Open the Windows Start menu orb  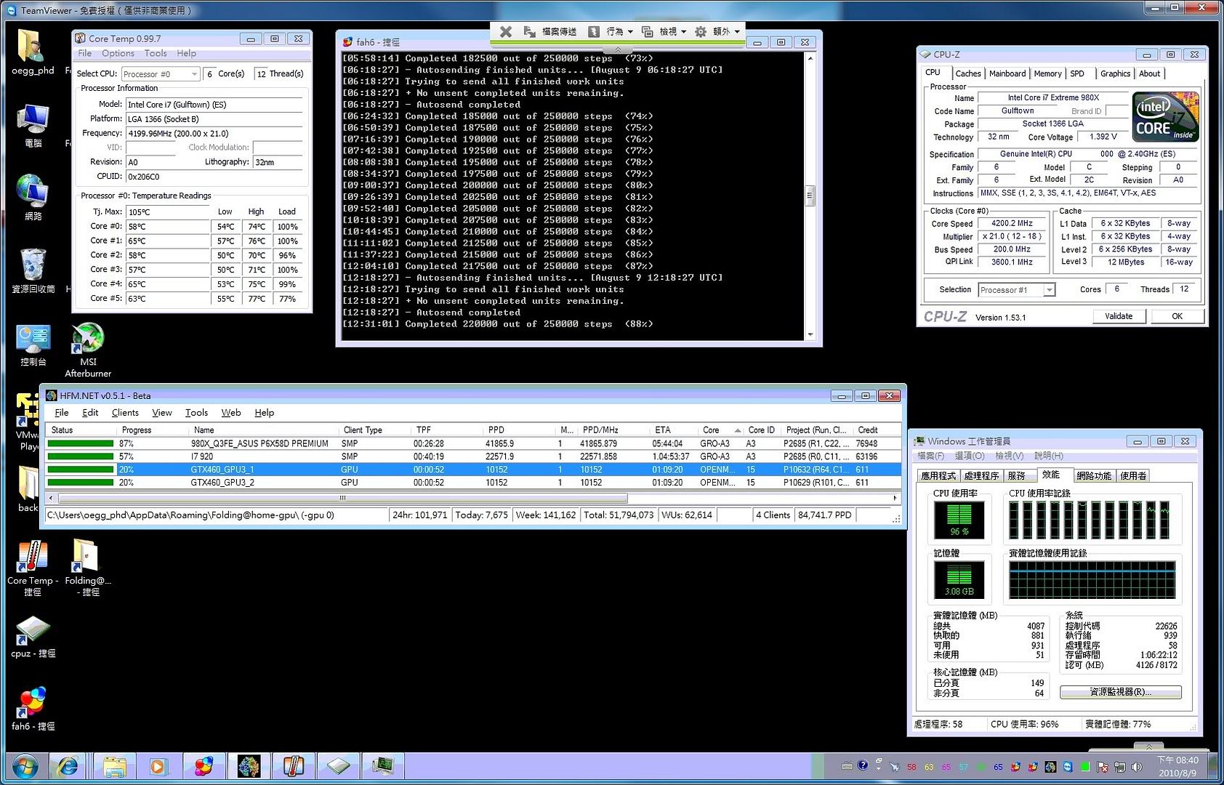pos(25,767)
